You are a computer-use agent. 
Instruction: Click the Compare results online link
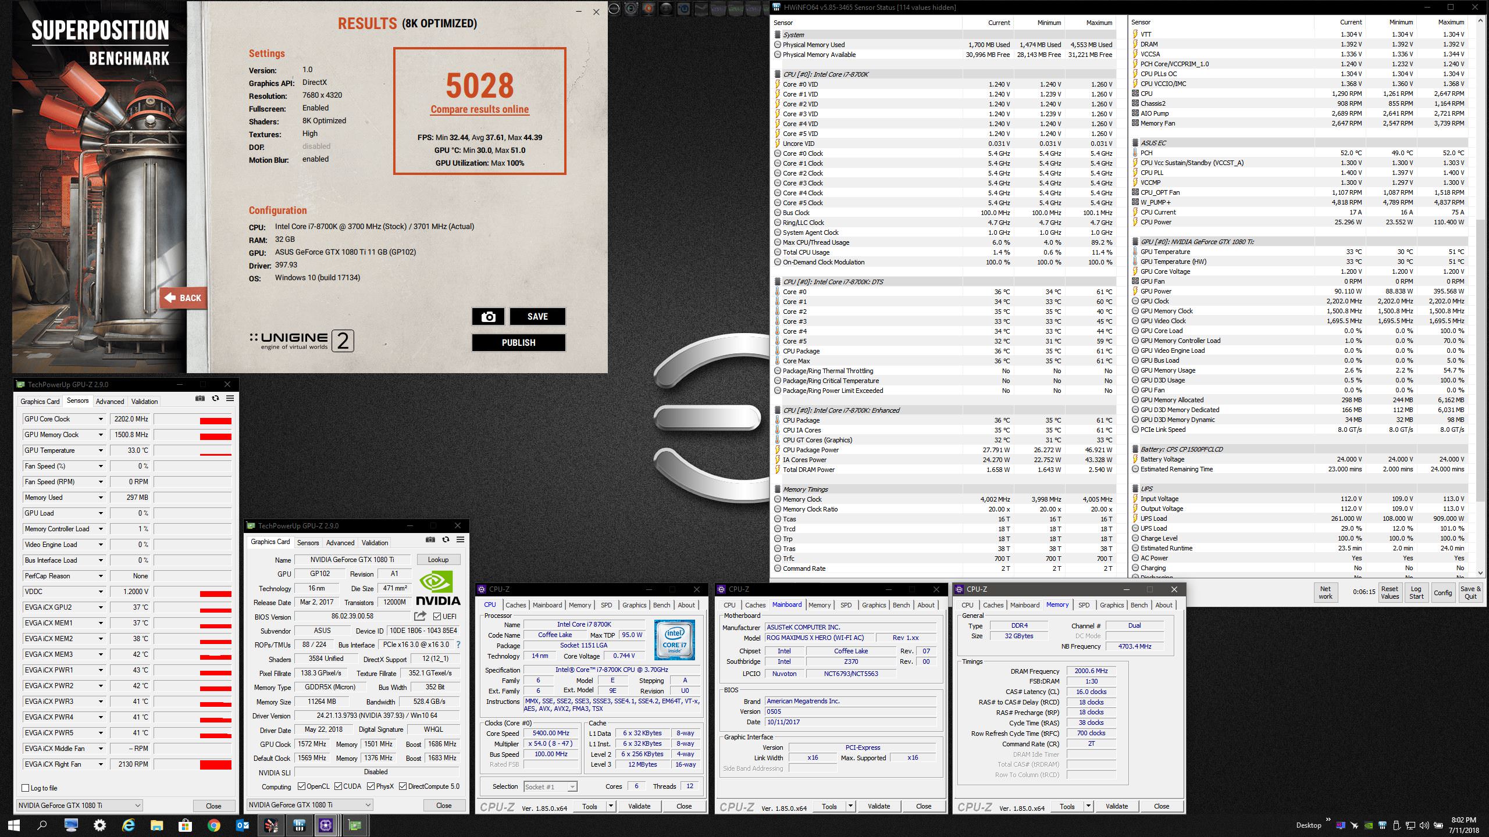click(479, 109)
